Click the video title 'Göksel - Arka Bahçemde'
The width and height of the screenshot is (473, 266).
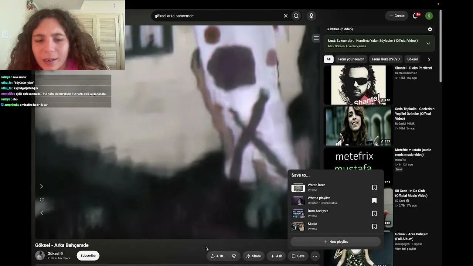click(62, 245)
